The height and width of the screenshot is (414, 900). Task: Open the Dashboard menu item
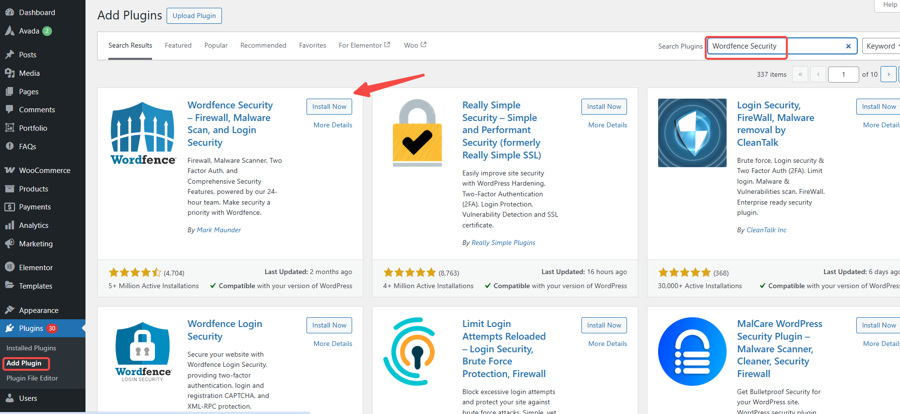click(x=37, y=12)
